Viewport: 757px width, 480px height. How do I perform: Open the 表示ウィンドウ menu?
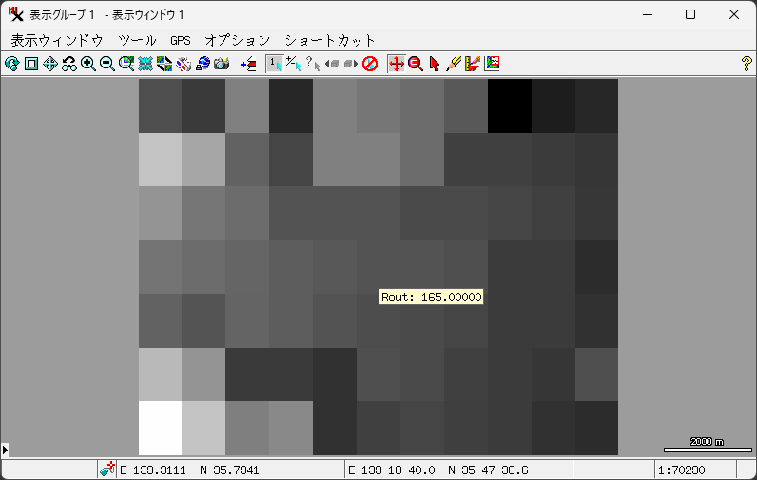56,40
